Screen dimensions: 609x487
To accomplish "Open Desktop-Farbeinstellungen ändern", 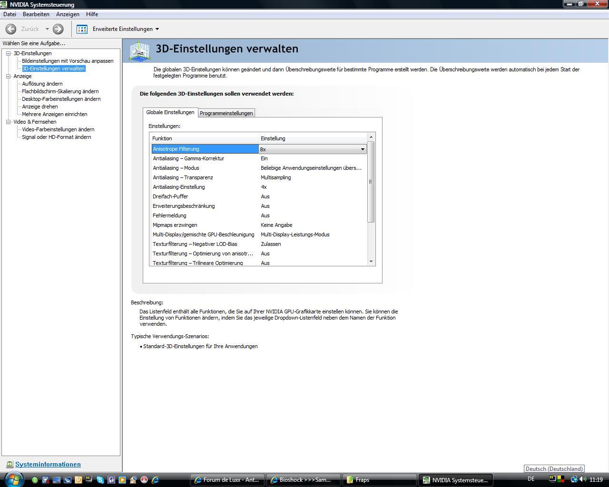I will coord(61,99).
